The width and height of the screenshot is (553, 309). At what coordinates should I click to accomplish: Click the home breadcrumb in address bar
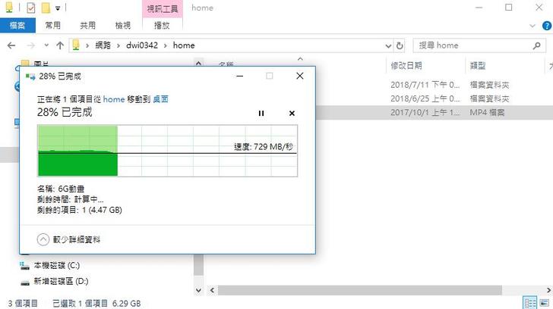coord(184,45)
